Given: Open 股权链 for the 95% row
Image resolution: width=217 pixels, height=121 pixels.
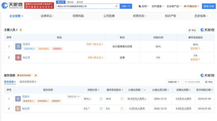Looking at the screenshot, I should (195, 49).
